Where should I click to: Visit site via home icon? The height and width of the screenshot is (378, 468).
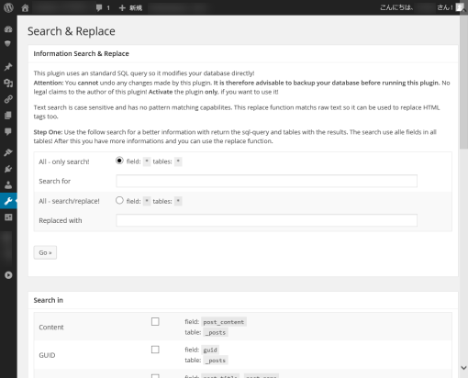click(25, 8)
